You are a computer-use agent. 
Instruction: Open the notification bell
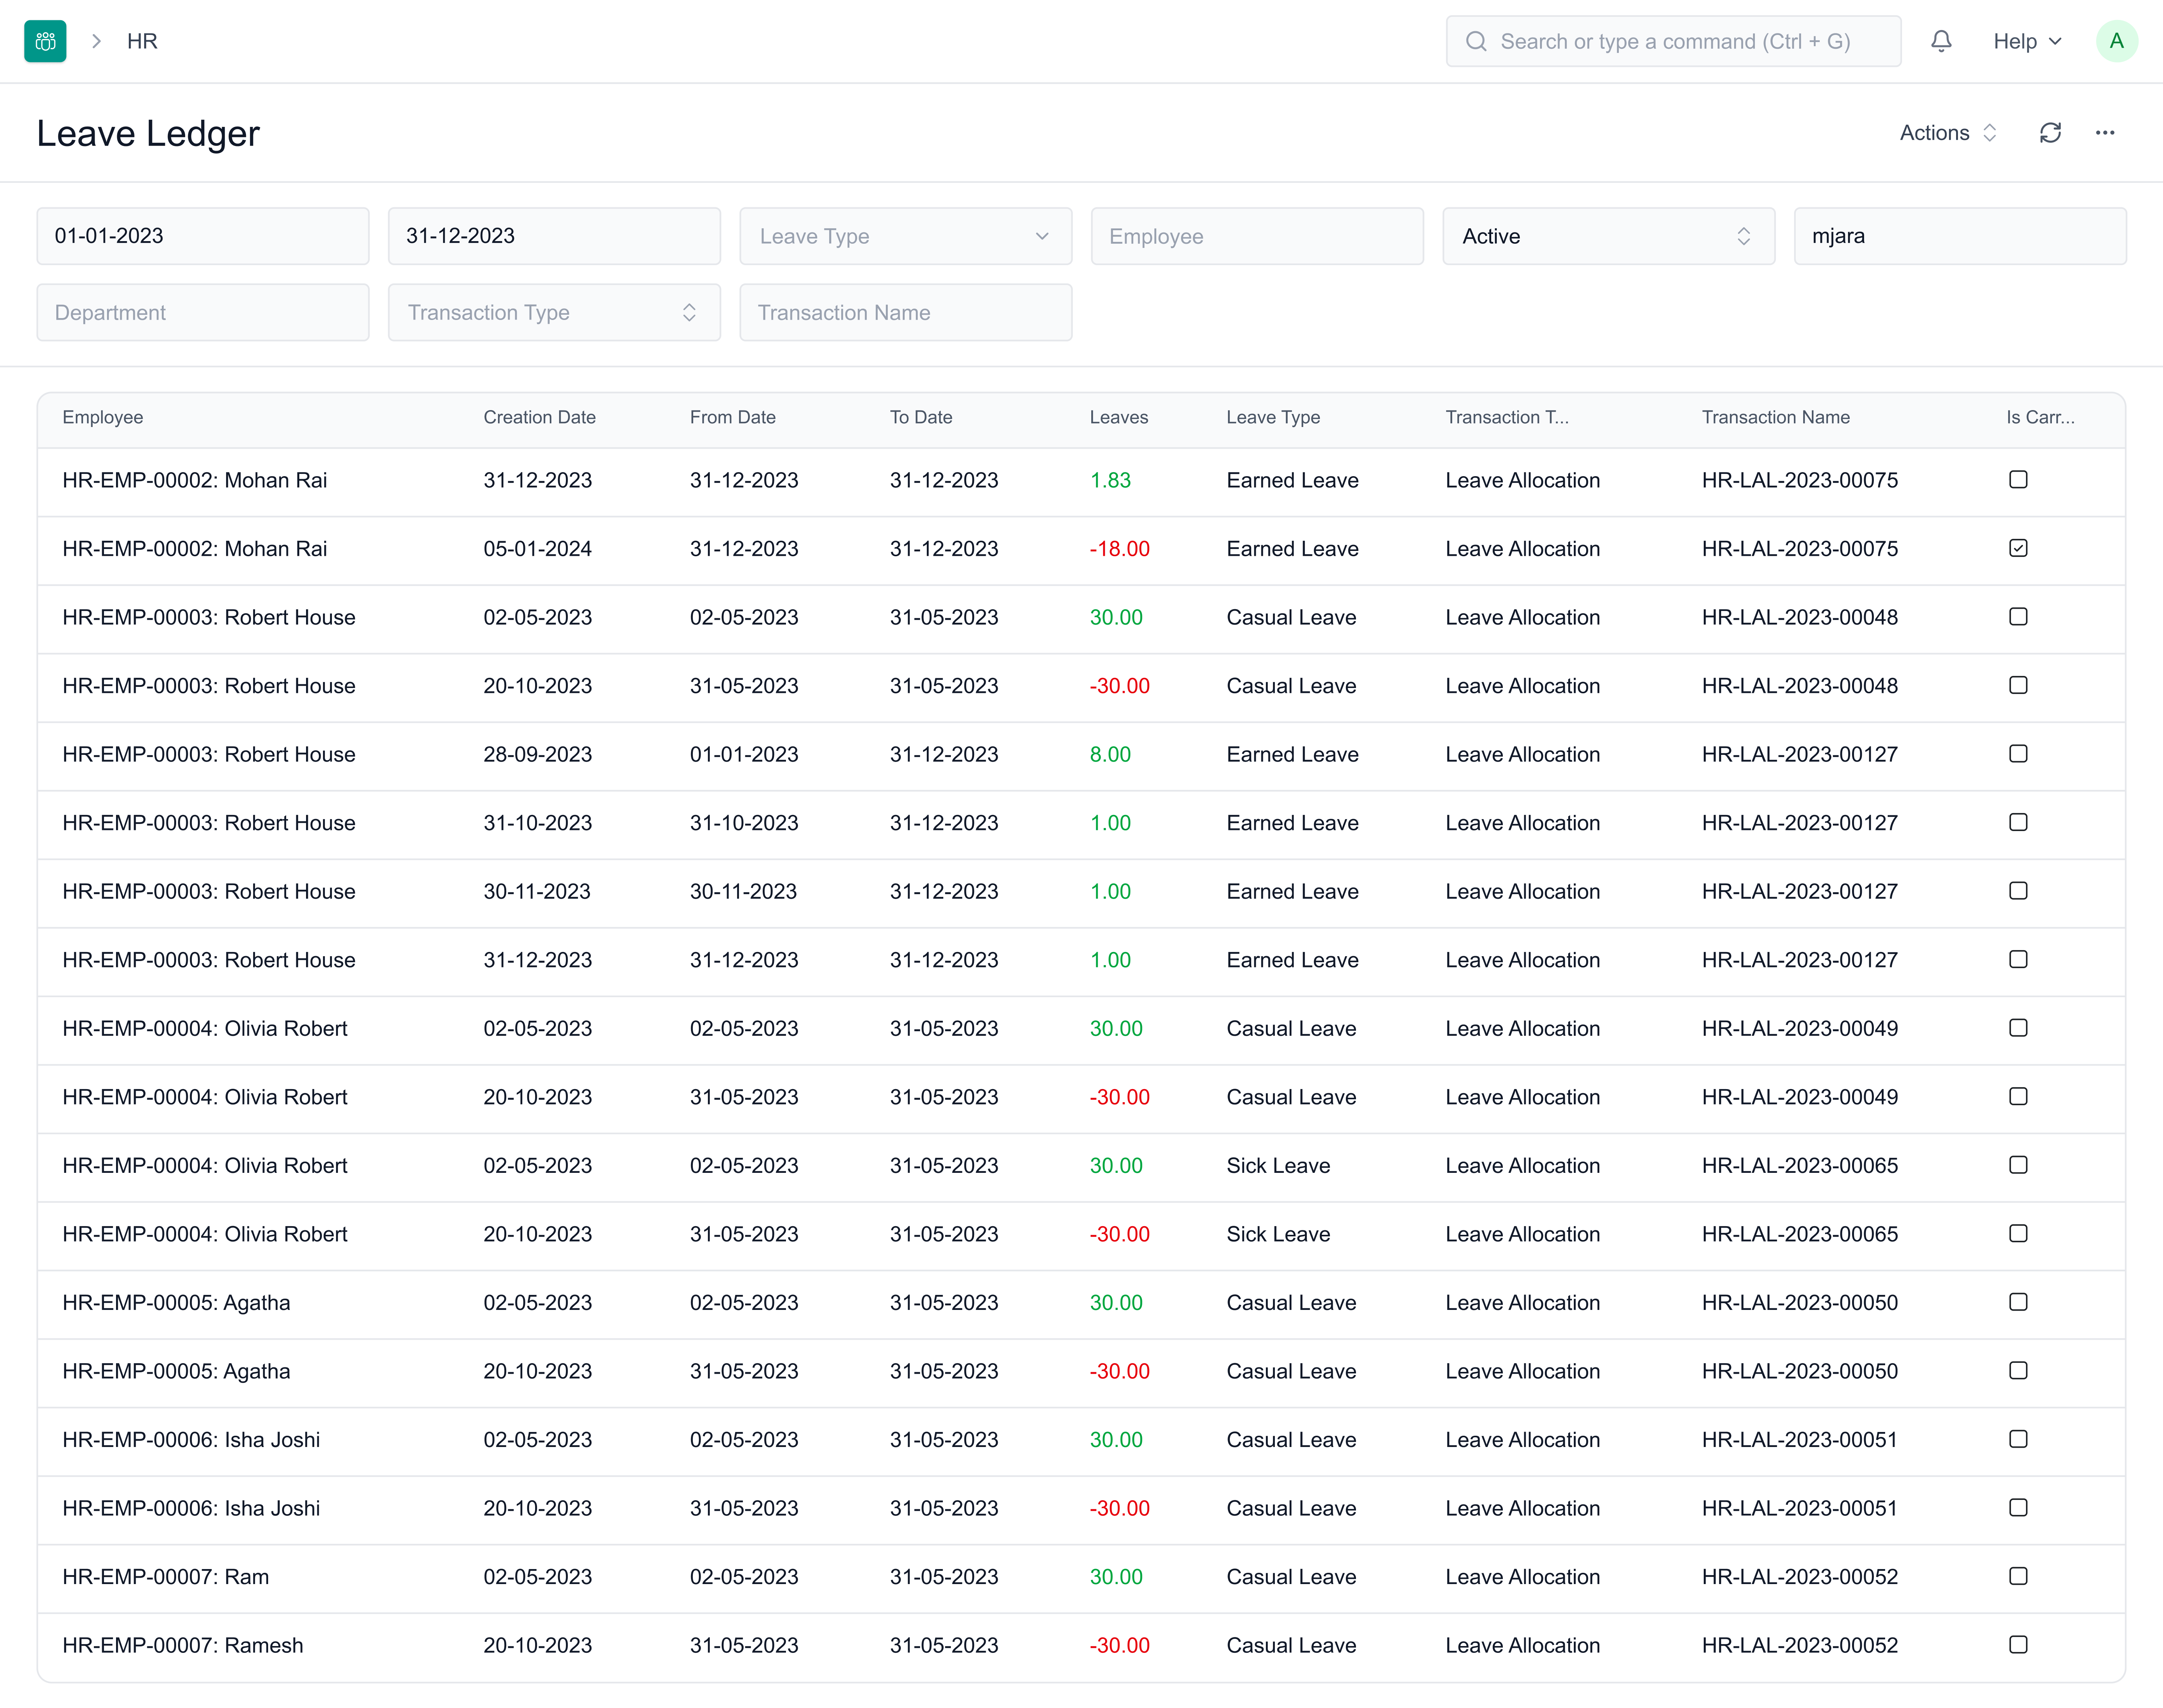[1941, 41]
